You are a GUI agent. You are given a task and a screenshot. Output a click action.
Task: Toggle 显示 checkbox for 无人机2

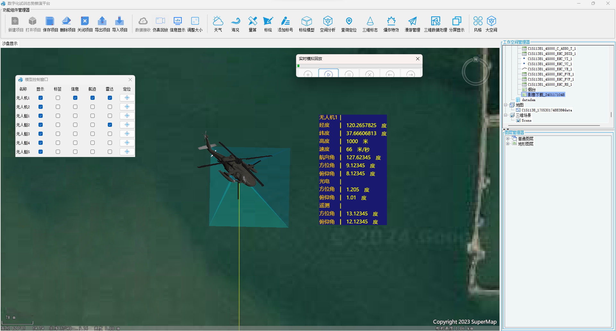pyautogui.click(x=40, y=107)
